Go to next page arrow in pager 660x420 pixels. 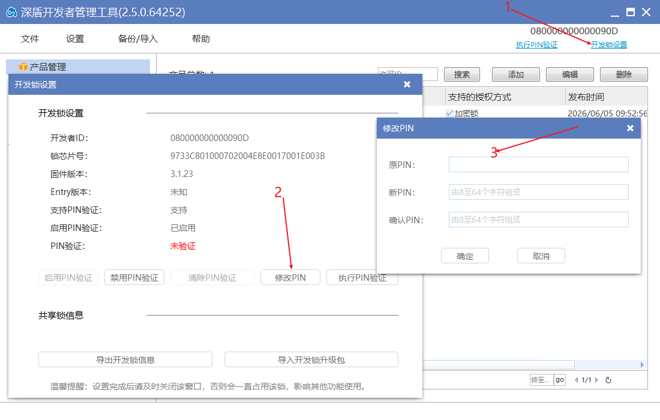596,380
